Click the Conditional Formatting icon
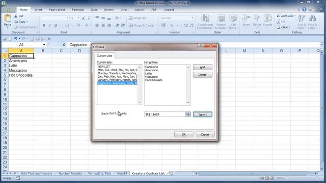326x183 pixels. pos(205,18)
